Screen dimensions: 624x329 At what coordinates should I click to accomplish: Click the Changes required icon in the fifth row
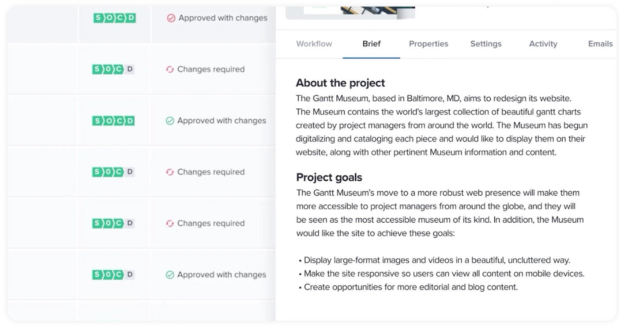click(x=170, y=224)
